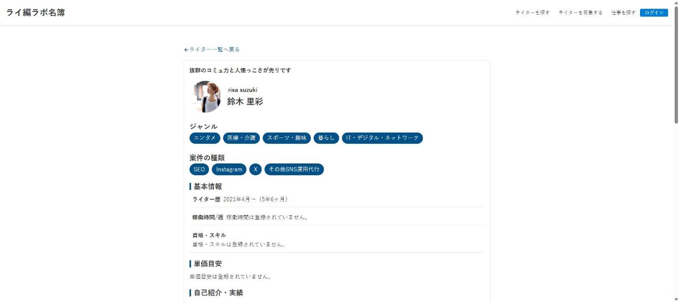This screenshot has height=302, width=679.
Task: Open the ライ編ラボ名簿 site logo
Action: (36, 12)
